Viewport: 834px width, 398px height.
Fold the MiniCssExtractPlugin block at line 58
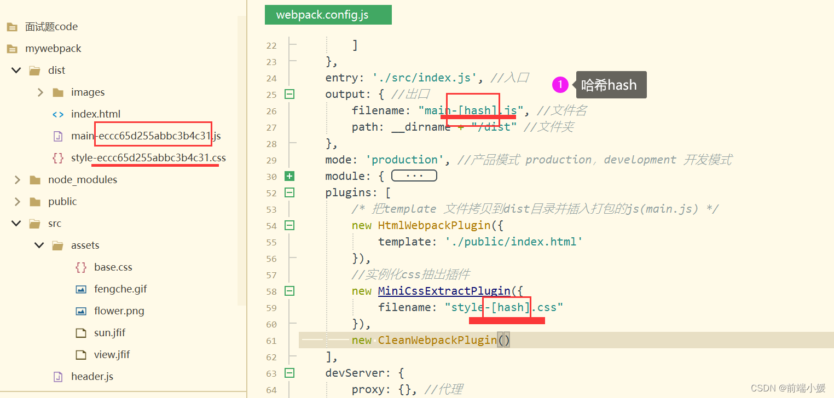289,291
